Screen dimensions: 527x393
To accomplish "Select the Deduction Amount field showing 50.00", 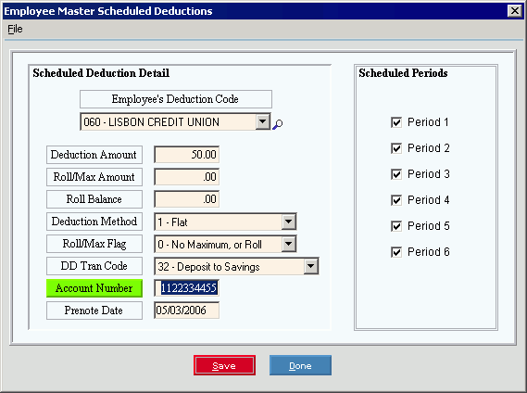I will 187,155.
